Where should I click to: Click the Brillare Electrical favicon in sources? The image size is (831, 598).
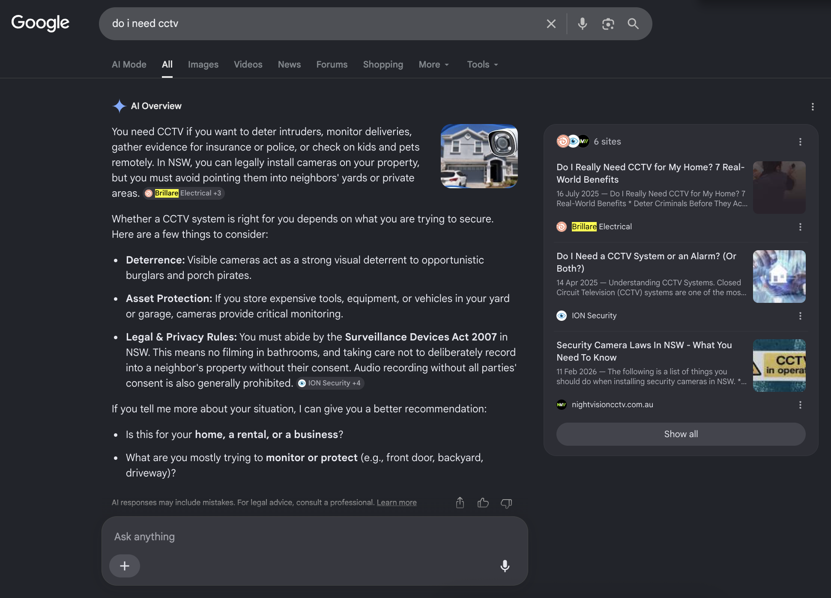click(562, 227)
